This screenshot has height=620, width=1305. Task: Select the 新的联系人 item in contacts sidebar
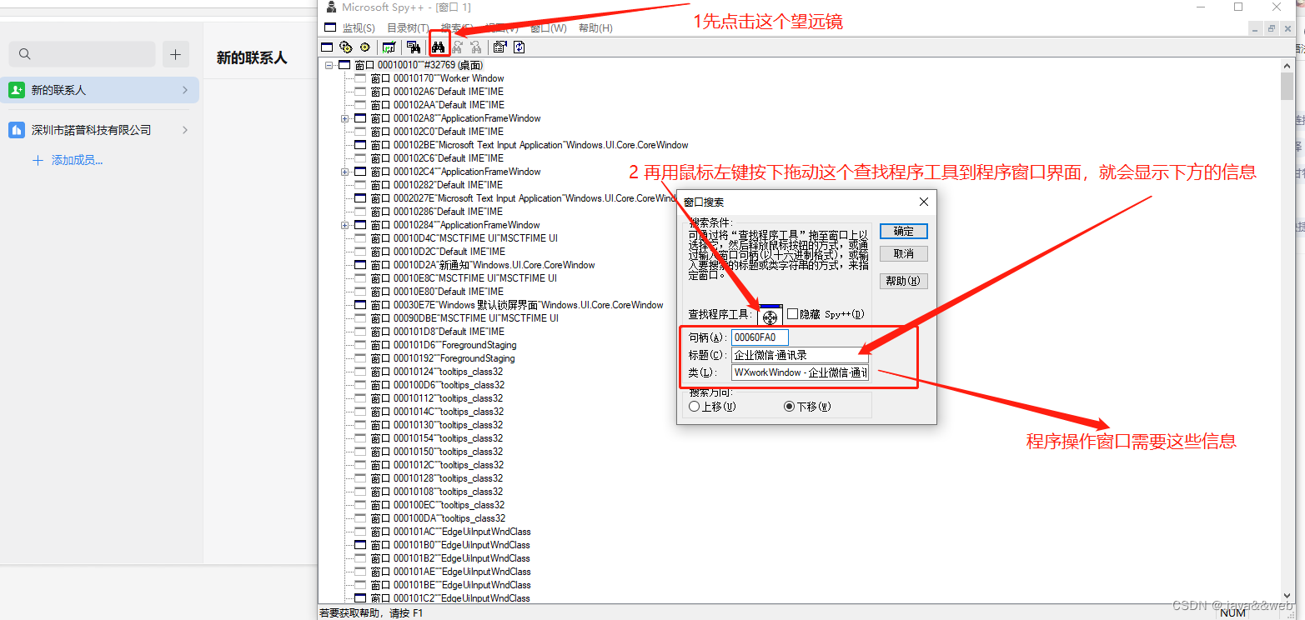pyautogui.click(x=100, y=90)
